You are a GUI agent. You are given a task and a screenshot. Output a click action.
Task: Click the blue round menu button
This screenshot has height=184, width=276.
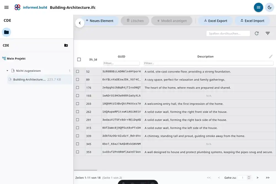point(258,7)
